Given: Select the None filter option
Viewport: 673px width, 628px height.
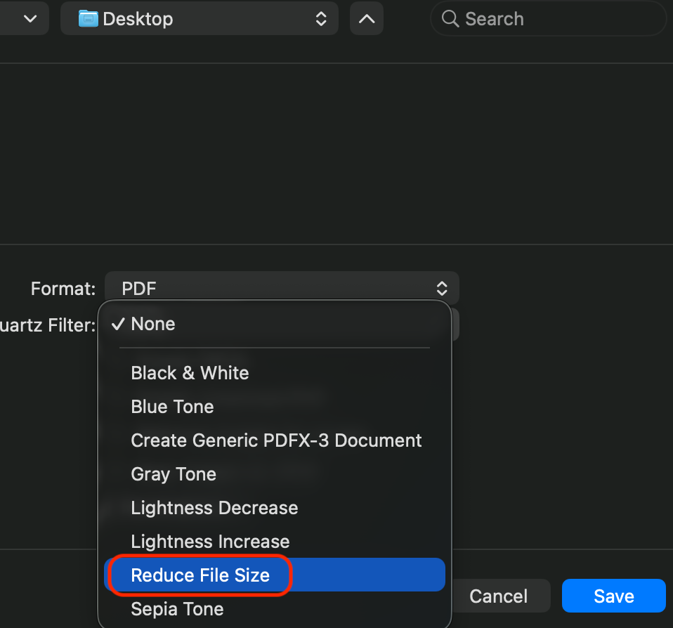Looking at the screenshot, I should click(x=153, y=324).
